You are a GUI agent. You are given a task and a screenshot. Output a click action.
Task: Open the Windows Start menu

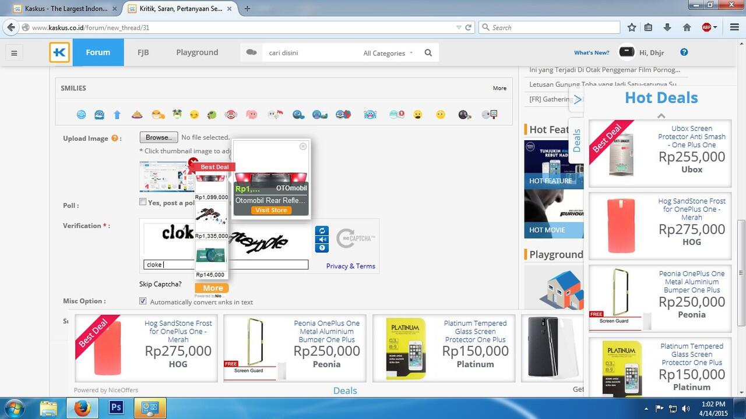(13, 408)
